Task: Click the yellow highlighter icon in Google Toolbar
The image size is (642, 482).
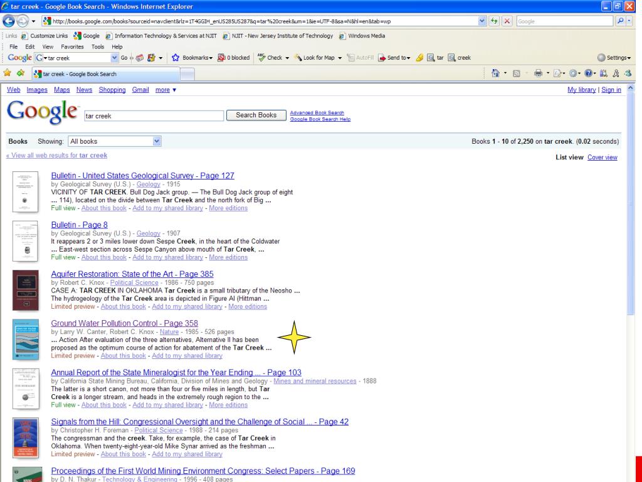Action: tap(419, 58)
